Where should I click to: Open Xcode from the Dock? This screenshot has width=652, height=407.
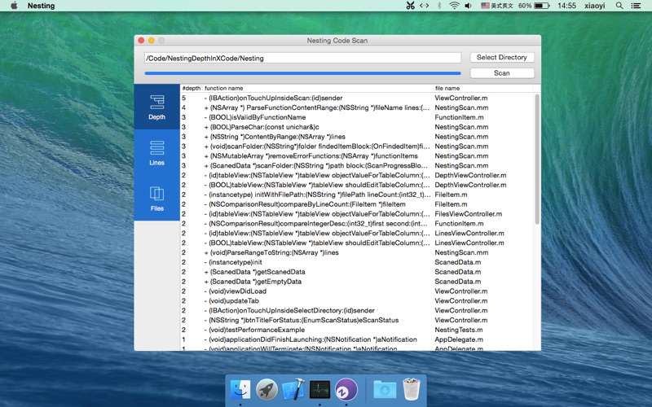click(x=293, y=390)
